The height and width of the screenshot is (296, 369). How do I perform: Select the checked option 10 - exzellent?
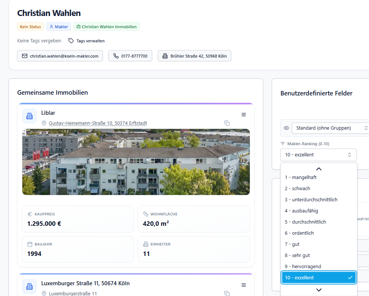pos(319,278)
